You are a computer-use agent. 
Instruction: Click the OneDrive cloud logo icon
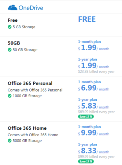13,8
